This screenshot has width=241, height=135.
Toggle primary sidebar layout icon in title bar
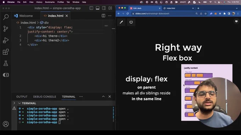[x=91, y=8]
